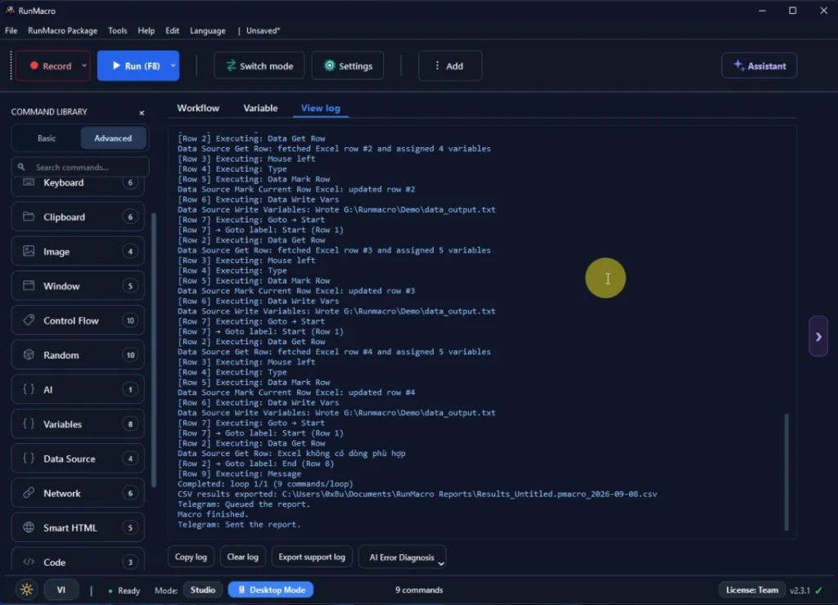The width and height of the screenshot is (838, 605).
Task: Click the Keyboard count badge 6
Action: [x=130, y=182]
